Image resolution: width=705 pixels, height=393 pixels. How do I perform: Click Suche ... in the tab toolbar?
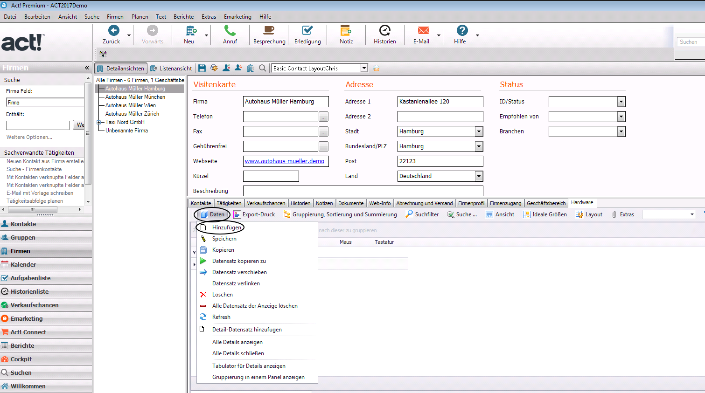tap(462, 214)
